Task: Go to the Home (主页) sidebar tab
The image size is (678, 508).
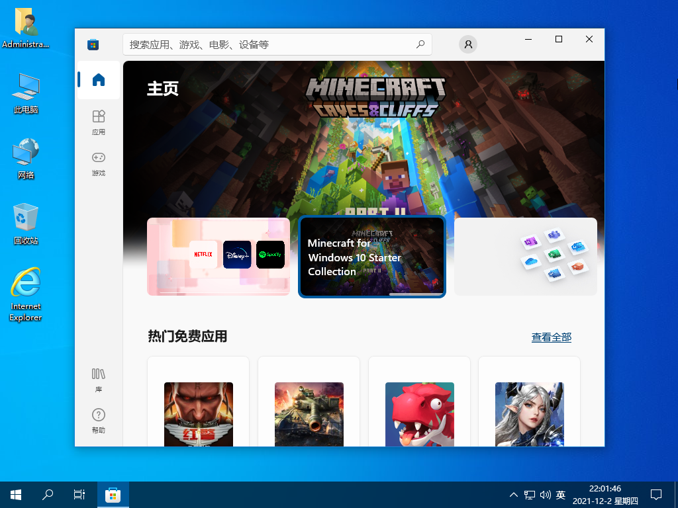Action: click(x=99, y=80)
